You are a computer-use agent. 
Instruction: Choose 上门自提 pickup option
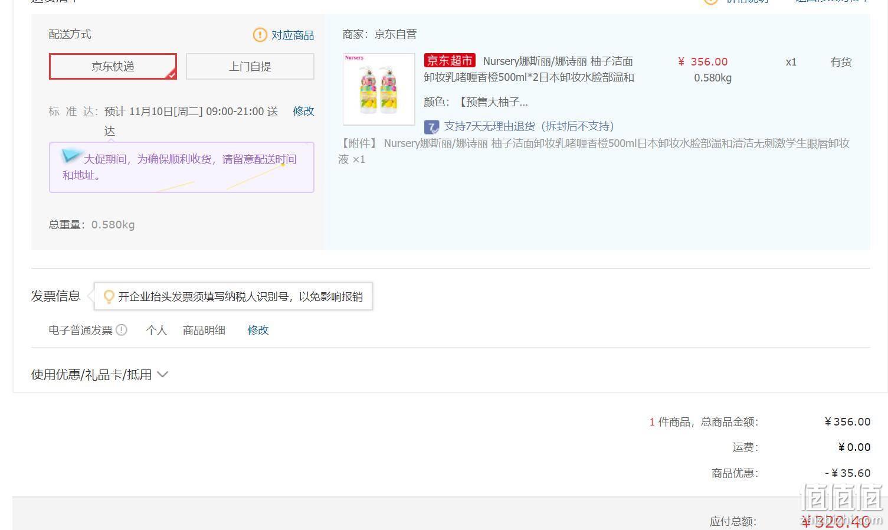(250, 66)
